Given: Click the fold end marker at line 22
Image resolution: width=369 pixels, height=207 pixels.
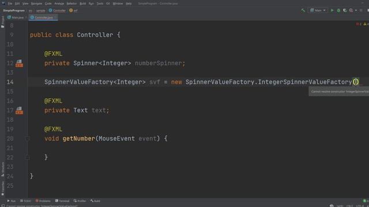Looking at the screenshot, I should [x=27, y=158].
